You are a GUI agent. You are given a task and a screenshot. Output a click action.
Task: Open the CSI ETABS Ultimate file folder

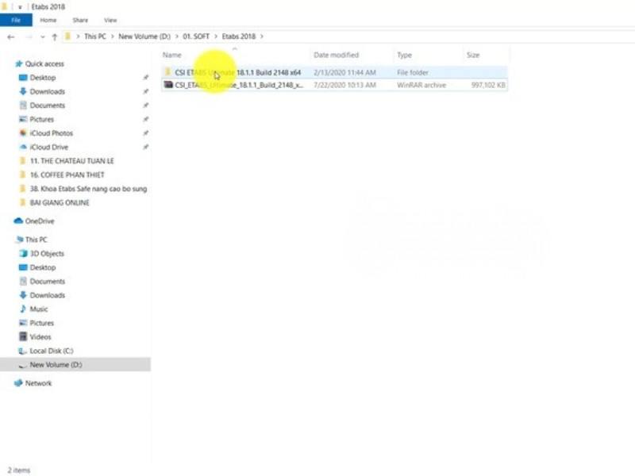pos(238,72)
